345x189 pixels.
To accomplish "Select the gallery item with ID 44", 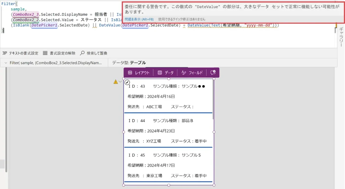I will pos(168,130).
